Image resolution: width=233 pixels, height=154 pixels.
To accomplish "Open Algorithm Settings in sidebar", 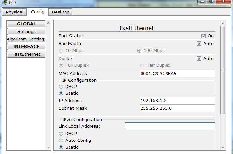I will (26, 39).
